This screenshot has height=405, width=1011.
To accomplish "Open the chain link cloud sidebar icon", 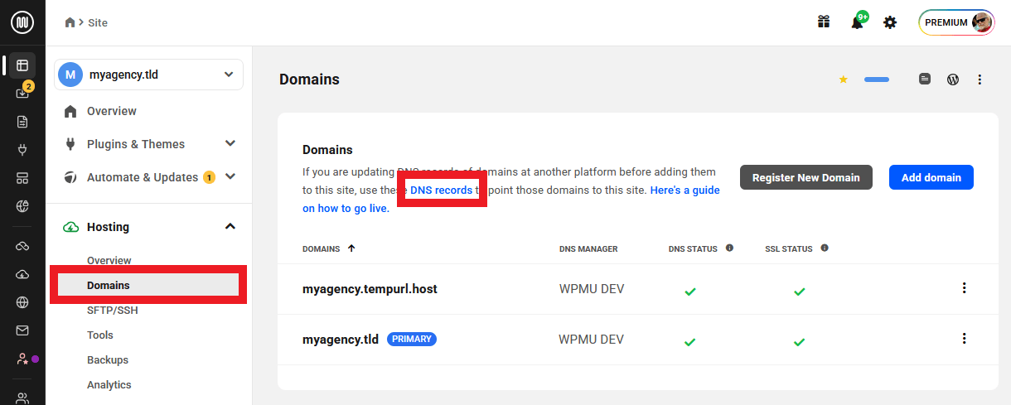I will pos(22,246).
